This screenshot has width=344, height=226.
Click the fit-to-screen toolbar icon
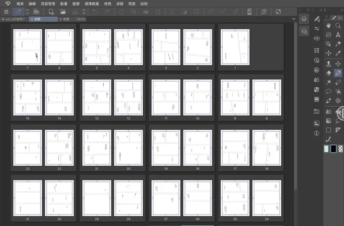pos(278,12)
